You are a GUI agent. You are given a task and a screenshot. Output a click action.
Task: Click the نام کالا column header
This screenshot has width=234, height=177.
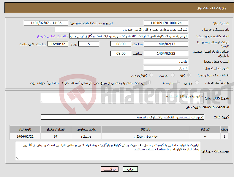click(x=146, y=129)
